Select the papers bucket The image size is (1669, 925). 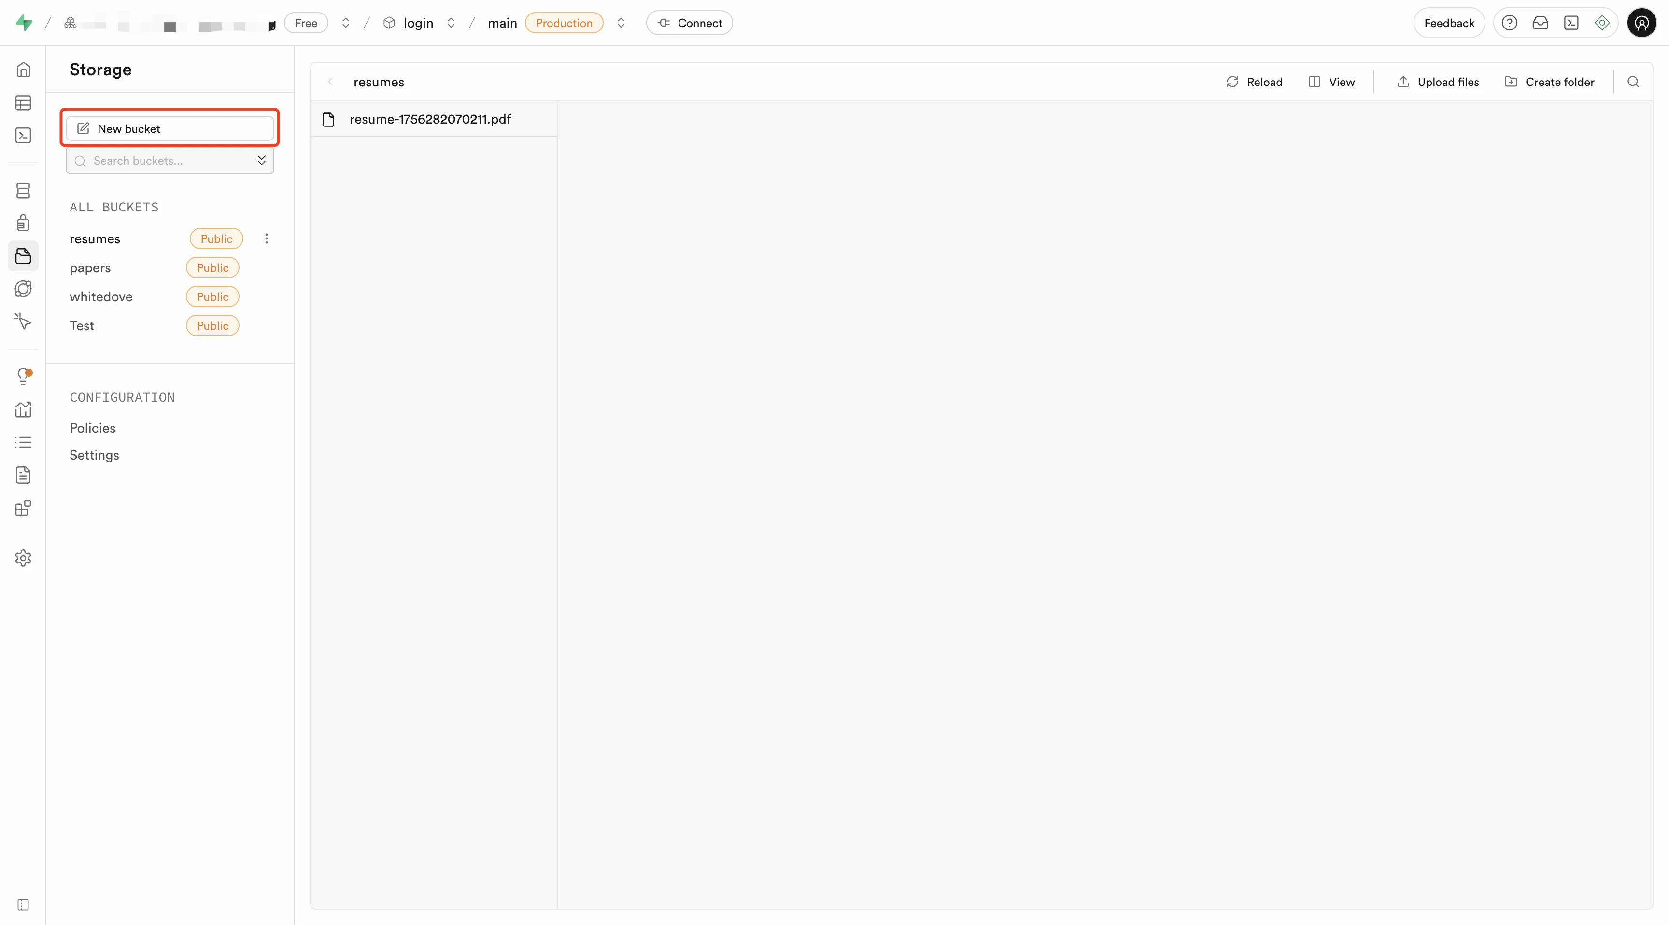90,267
